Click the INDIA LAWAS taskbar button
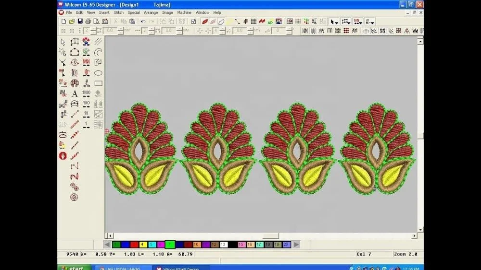This screenshot has height=270, width=481. coord(123,268)
